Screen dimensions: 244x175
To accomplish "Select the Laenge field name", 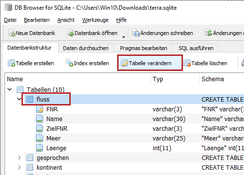I will pos(56,148).
